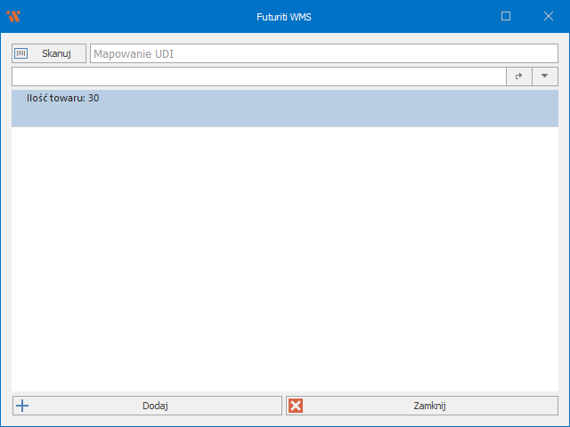
Task: Click inside the empty combo box text field
Action: [258, 77]
